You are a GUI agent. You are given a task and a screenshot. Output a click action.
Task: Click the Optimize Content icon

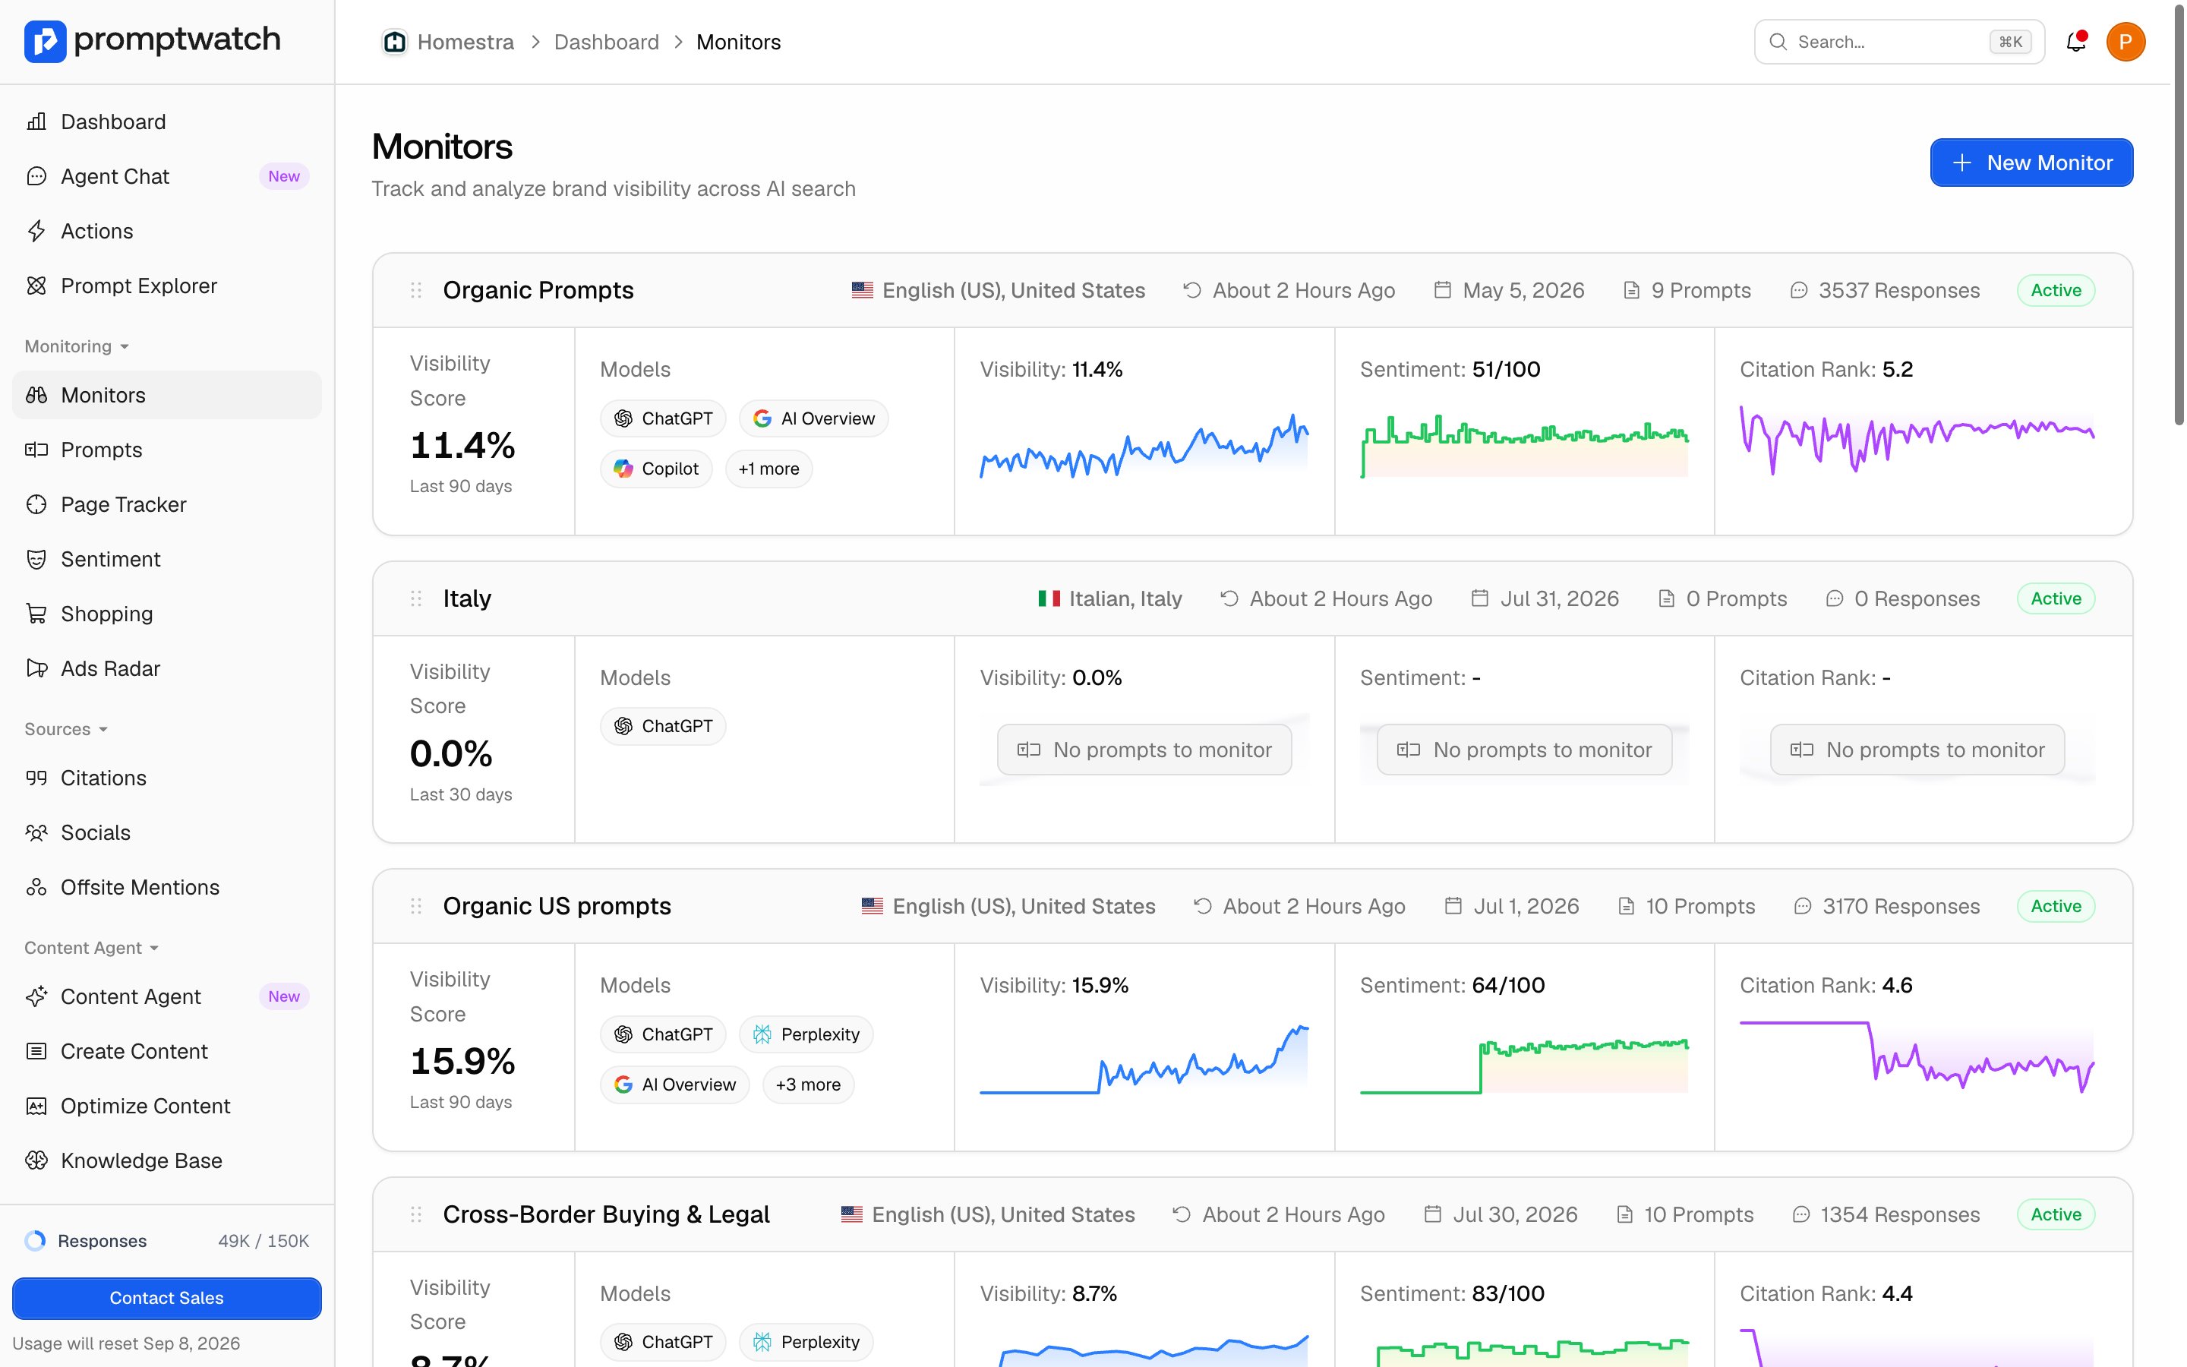click(36, 1106)
